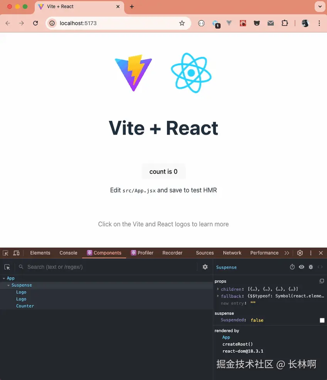The height and width of the screenshot is (380, 327).
Task: Toggle the device toolbar in DevTools
Action: (x=16, y=253)
